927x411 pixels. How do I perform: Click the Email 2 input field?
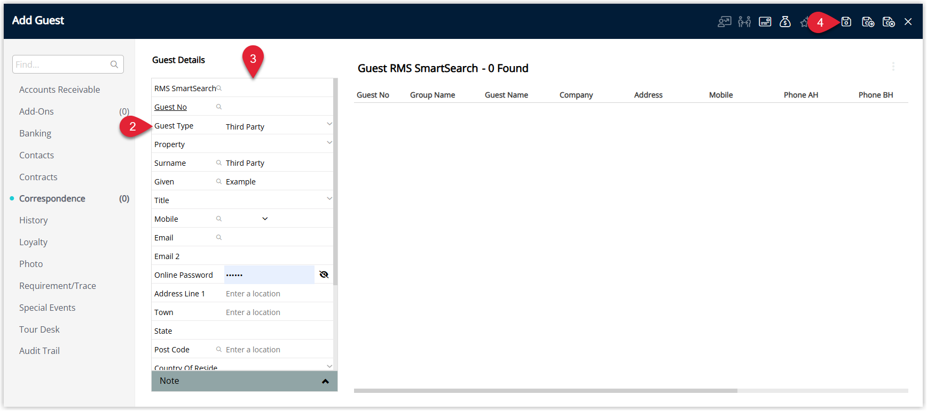(x=278, y=256)
